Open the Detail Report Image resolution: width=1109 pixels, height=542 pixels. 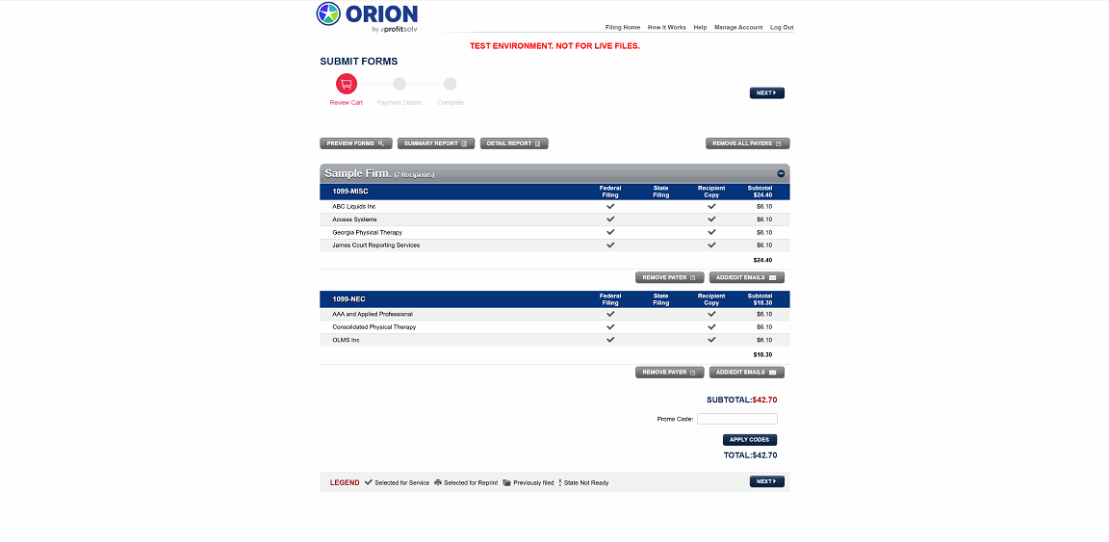click(x=514, y=143)
